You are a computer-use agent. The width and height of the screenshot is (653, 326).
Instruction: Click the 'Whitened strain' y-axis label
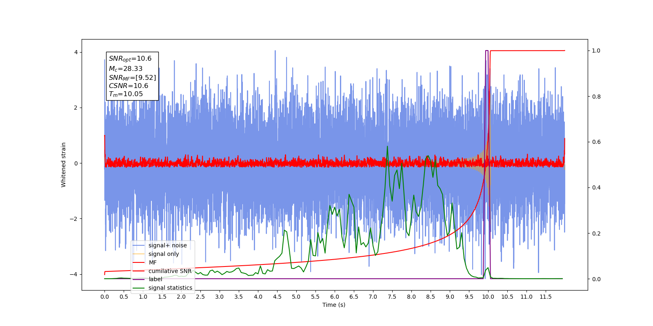[64, 165]
